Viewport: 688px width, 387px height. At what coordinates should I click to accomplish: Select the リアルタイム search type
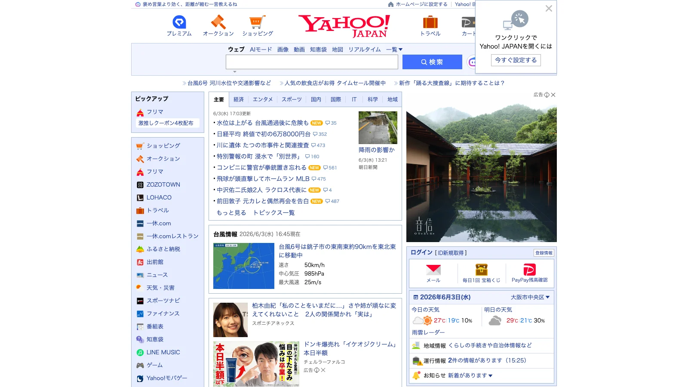coord(365,49)
